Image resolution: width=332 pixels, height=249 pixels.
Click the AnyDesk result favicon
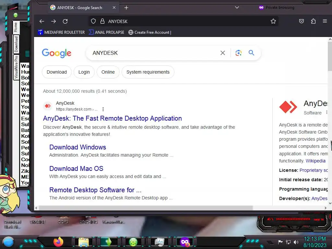coord(48,106)
